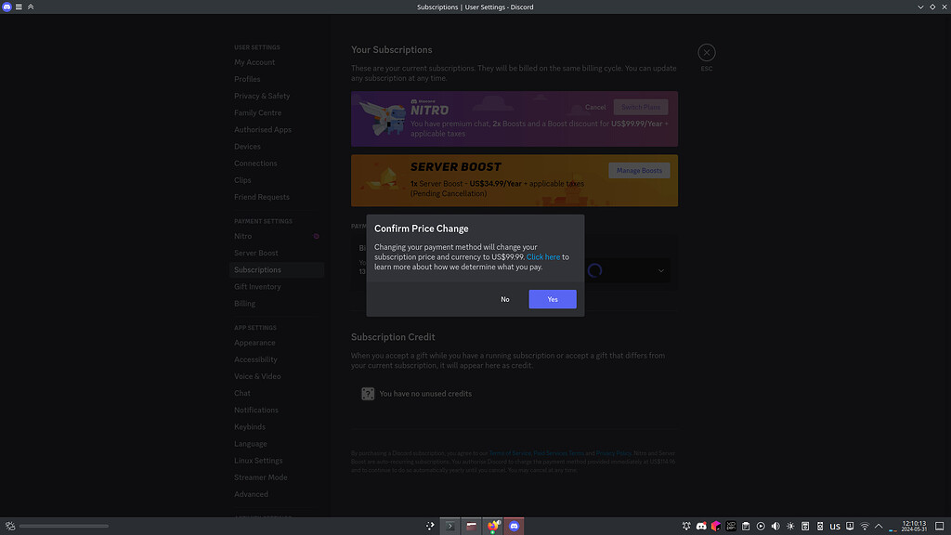Viewport: 951px width, 535px height.
Task: Decline the price change with No
Action: pyautogui.click(x=504, y=299)
